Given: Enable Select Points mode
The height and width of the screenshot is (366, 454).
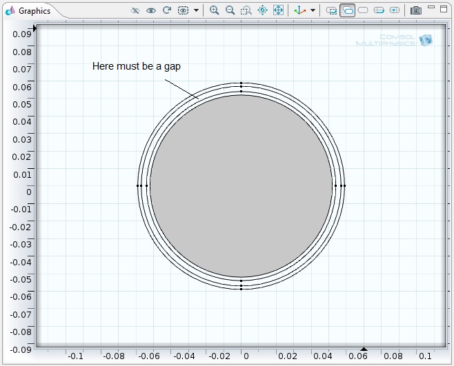Looking at the screenshot, I should [x=395, y=10].
